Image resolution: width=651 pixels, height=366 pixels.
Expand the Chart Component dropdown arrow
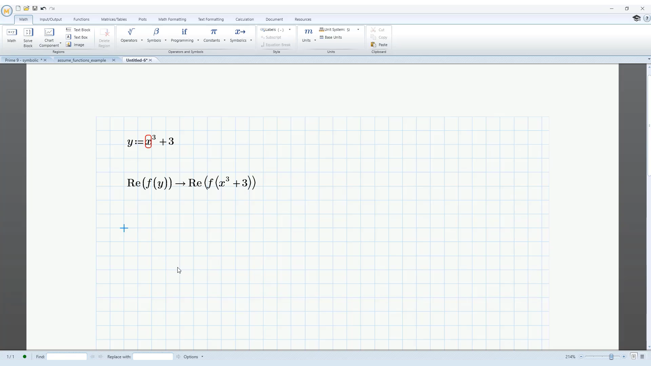coord(60,43)
